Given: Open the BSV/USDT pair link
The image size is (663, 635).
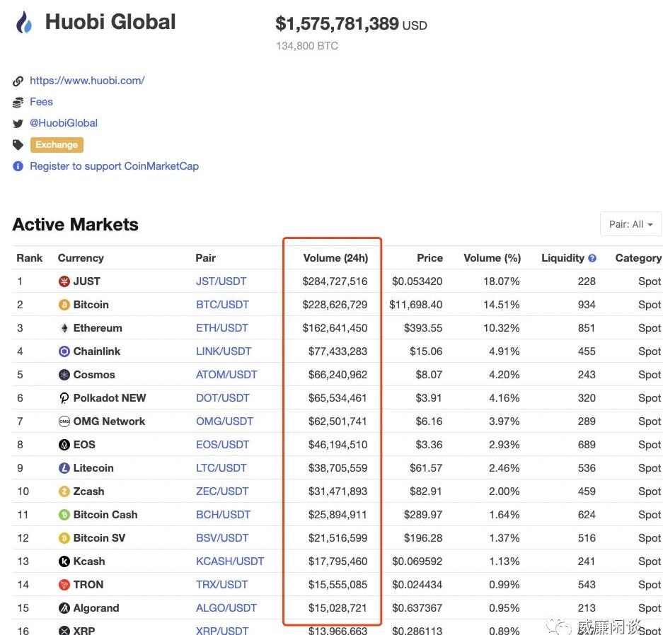Looking at the screenshot, I should click(x=222, y=538).
